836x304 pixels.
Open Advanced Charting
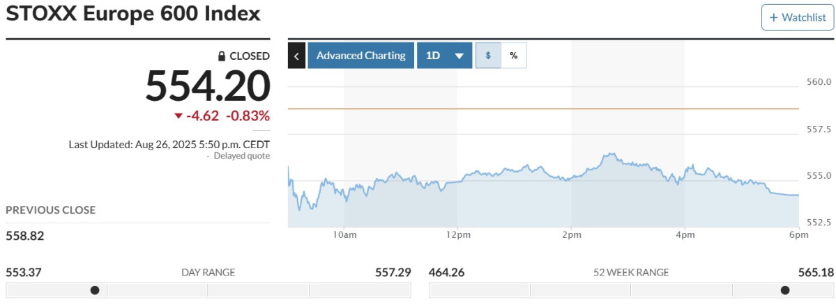[360, 56]
